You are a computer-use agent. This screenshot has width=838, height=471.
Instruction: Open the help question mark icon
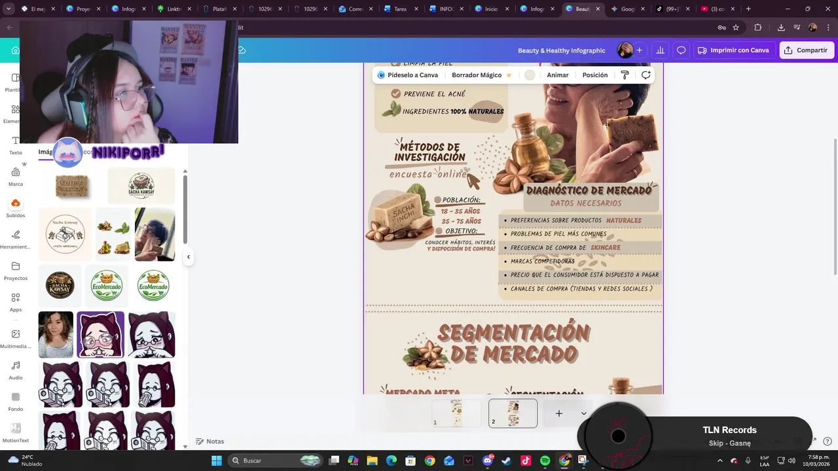click(x=828, y=442)
